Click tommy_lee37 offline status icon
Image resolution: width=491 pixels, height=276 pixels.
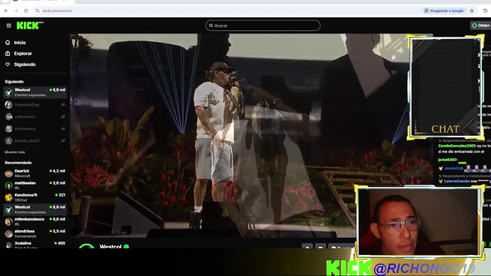63,141
